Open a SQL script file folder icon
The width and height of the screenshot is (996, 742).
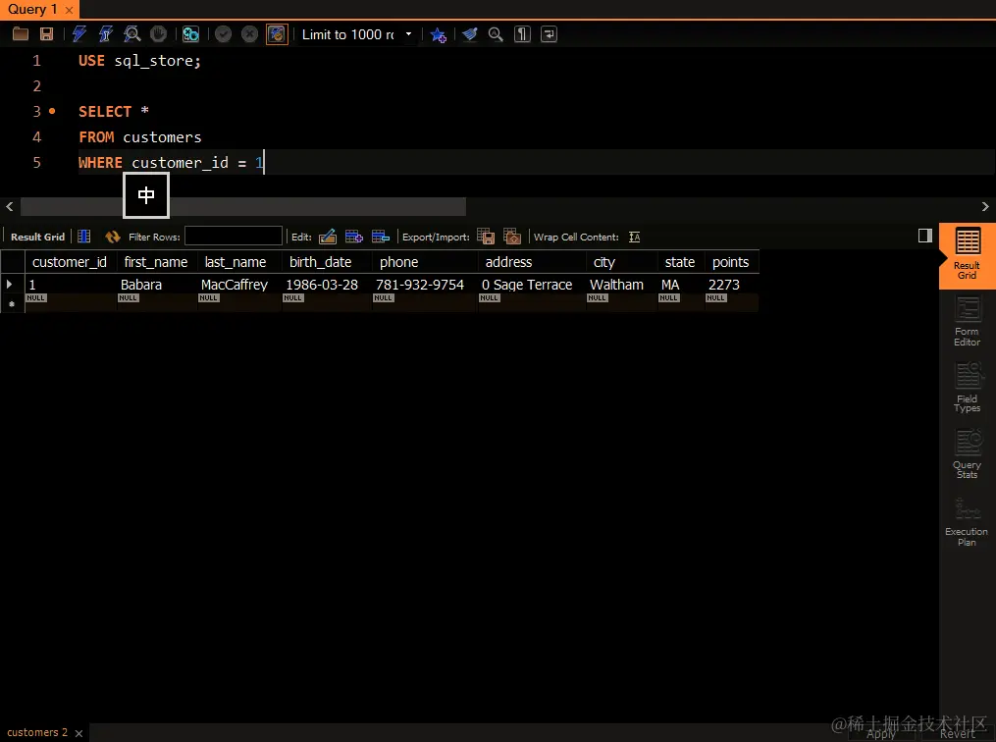(x=21, y=34)
